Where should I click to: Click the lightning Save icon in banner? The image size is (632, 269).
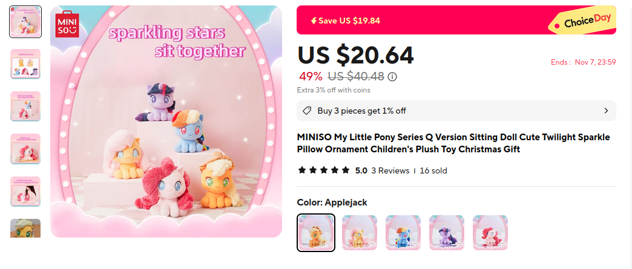click(314, 21)
